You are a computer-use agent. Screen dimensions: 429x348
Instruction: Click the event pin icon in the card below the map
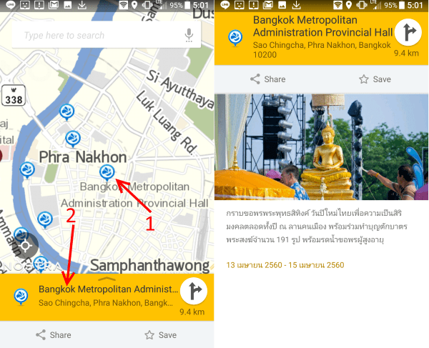click(21, 295)
